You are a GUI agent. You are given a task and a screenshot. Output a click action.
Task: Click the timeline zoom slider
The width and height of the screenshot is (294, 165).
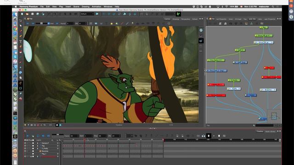click(x=58, y=134)
